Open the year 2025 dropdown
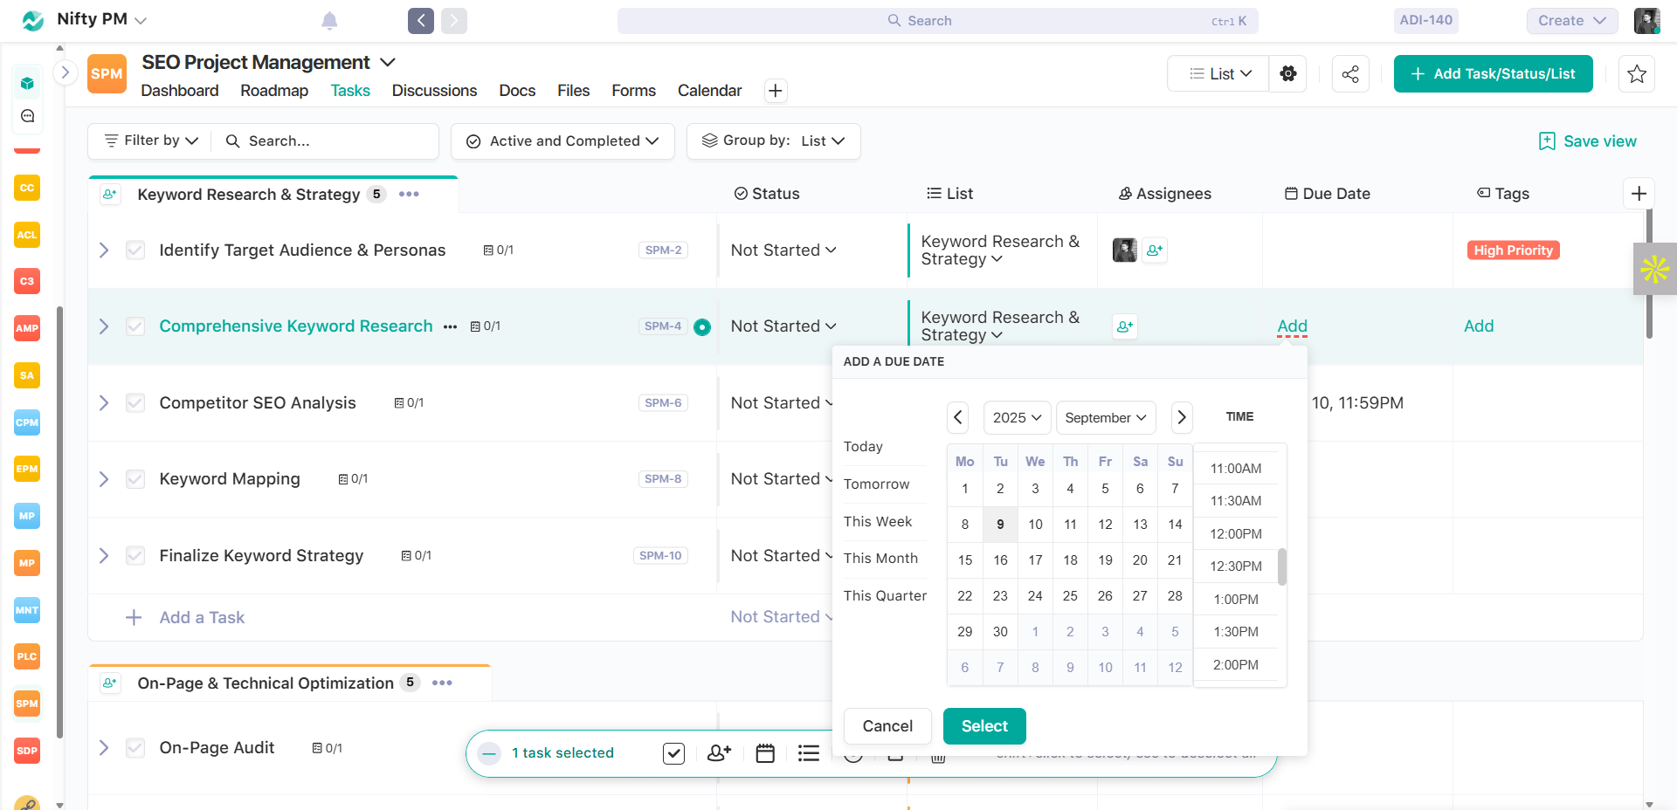 point(1017,417)
